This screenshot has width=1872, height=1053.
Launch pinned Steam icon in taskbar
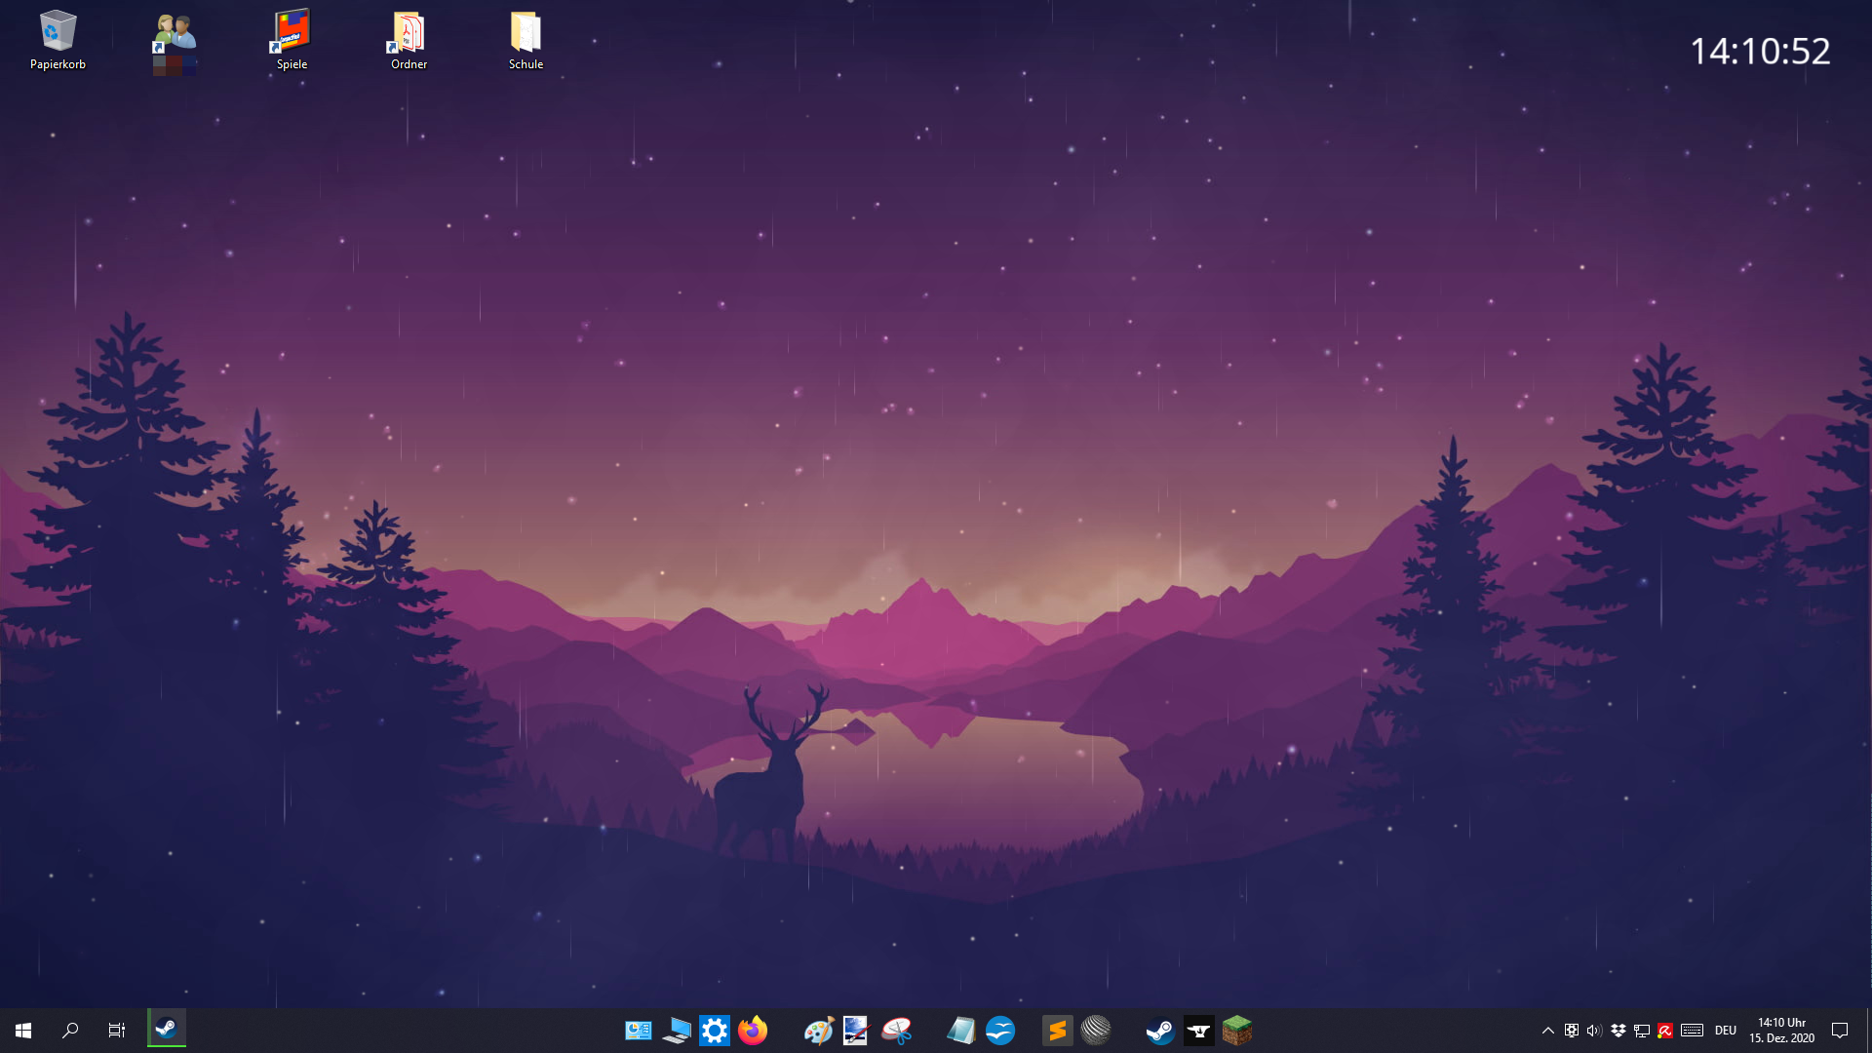click(x=1160, y=1031)
